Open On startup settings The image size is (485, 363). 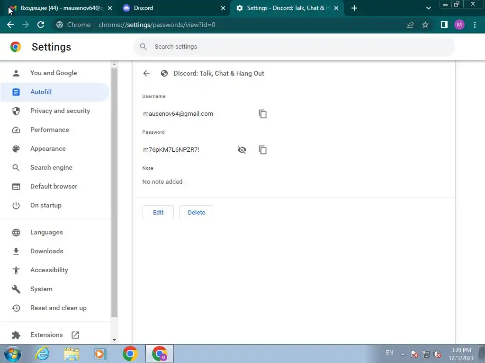coord(54,205)
